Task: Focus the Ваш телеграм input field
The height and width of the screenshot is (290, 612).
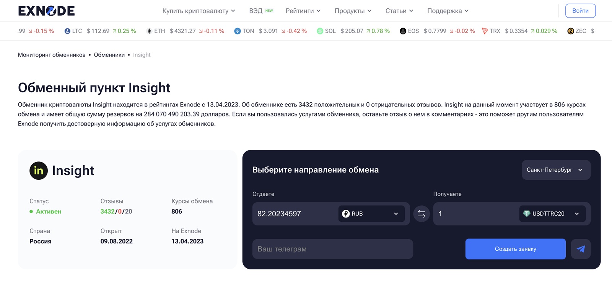Action: click(x=332, y=249)
